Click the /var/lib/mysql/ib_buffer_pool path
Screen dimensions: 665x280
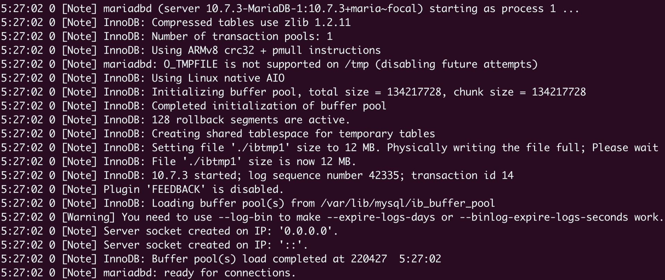tap(408, 204)
